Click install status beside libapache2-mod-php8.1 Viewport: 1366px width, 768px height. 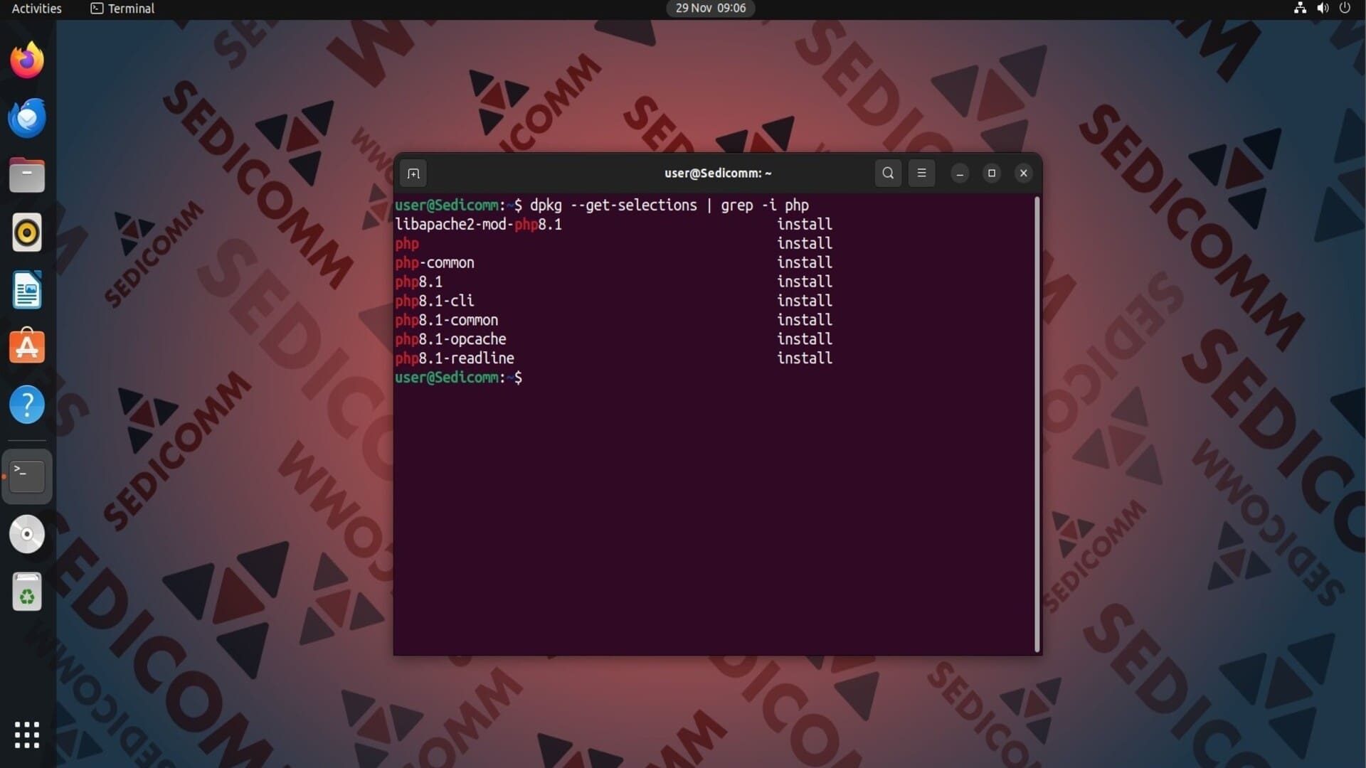coord(805,225)
